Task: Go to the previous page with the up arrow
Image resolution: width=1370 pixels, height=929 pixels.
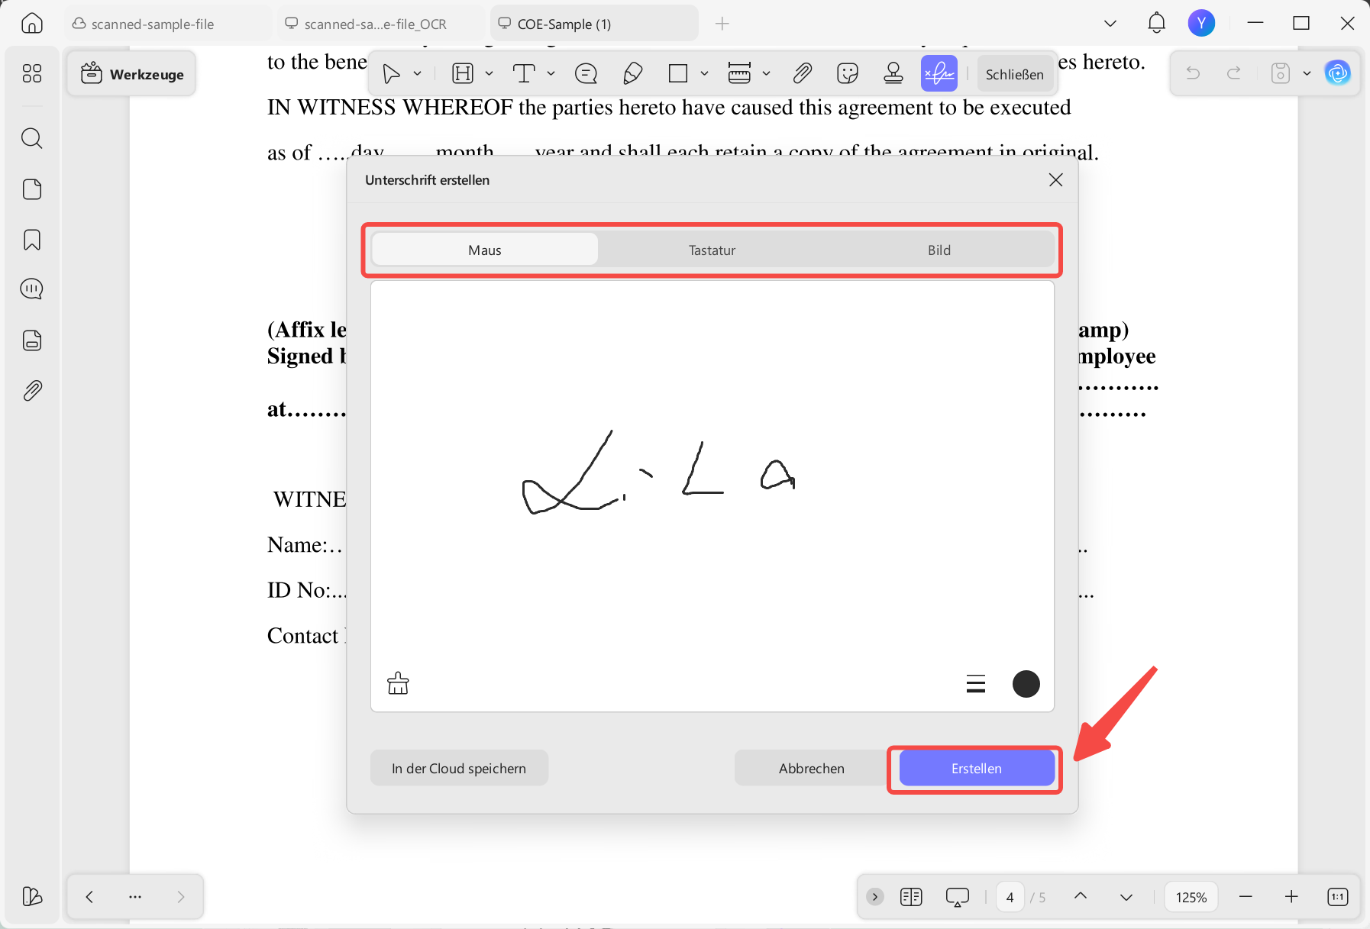Action: click(x=1081, y=897)
